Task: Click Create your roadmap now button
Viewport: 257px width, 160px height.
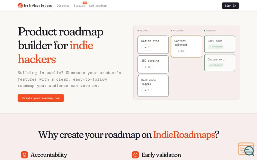Action: [x=41, y=98]
